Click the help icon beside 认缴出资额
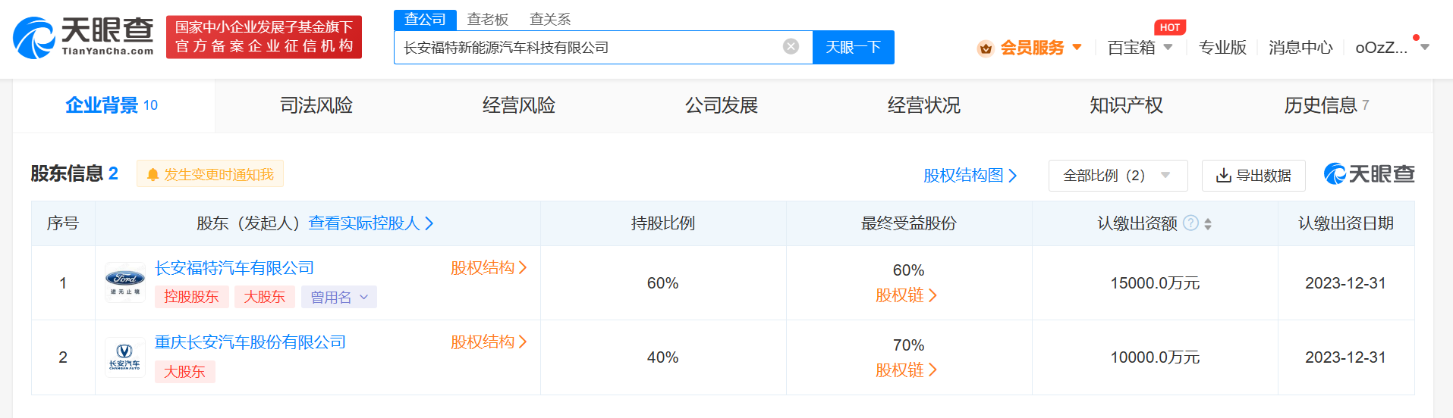This screenshot has width=1453, height=418. click(x=1191, y=223)
